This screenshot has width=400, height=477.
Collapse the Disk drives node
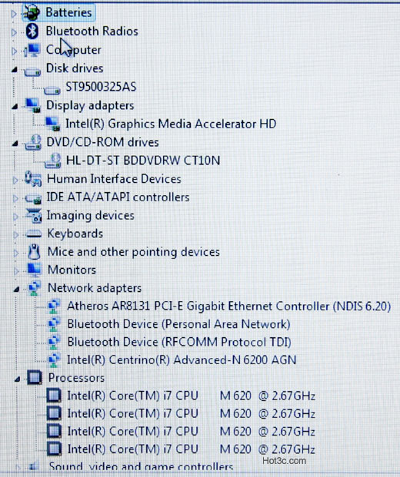tap(15, 70)
